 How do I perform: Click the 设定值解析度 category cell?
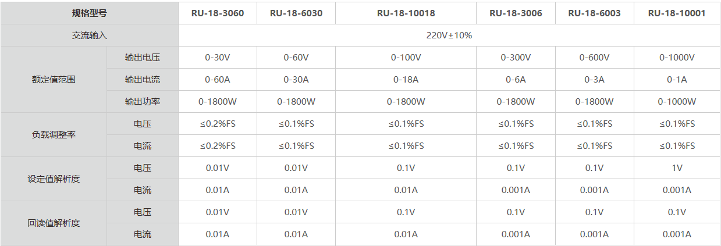tap(54, 179)
